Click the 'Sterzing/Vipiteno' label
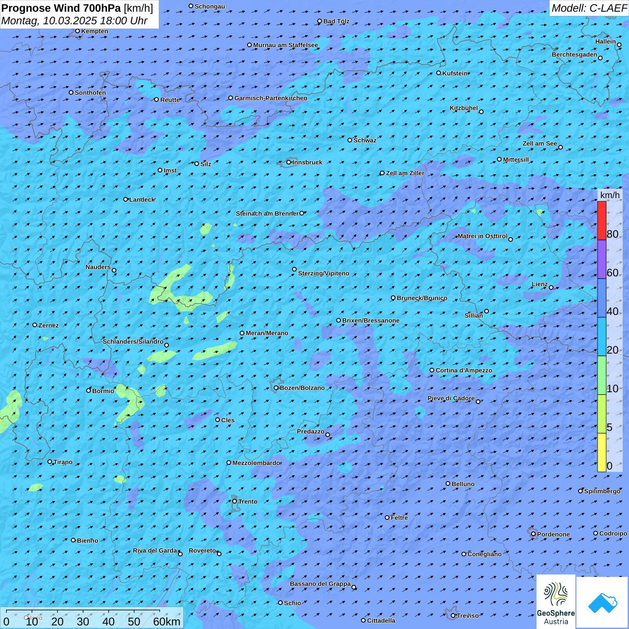Image resolution: width=629 pixels, height=629 pixels. 323,273
